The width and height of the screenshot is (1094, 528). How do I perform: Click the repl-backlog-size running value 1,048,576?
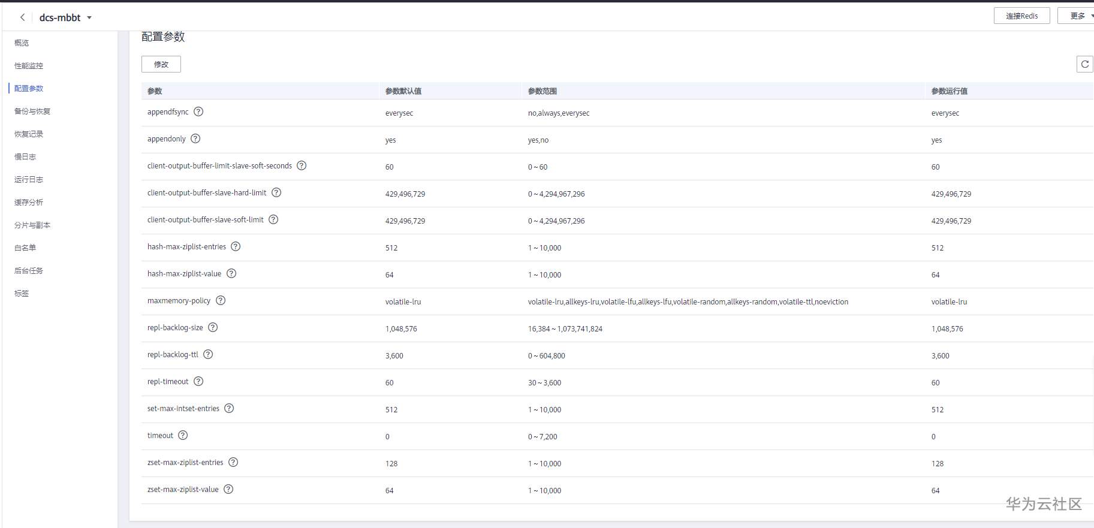947,329
